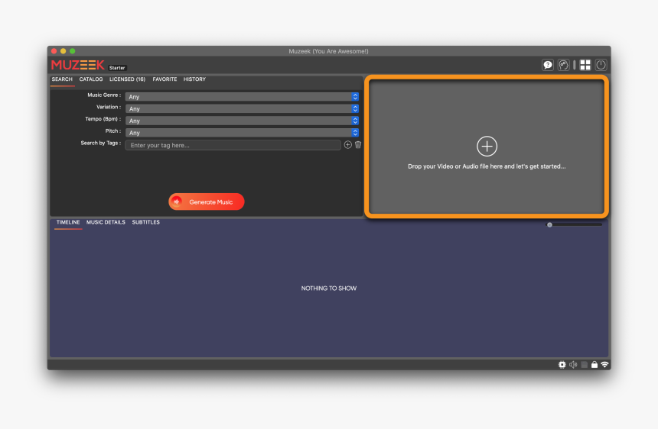This screenshot has height=429, width=658.
Task: Click the CPU chip status icon
Action: (x=562, y=365)
